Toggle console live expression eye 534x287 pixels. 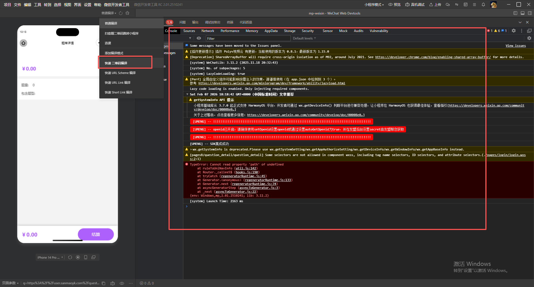pos(199,38)
